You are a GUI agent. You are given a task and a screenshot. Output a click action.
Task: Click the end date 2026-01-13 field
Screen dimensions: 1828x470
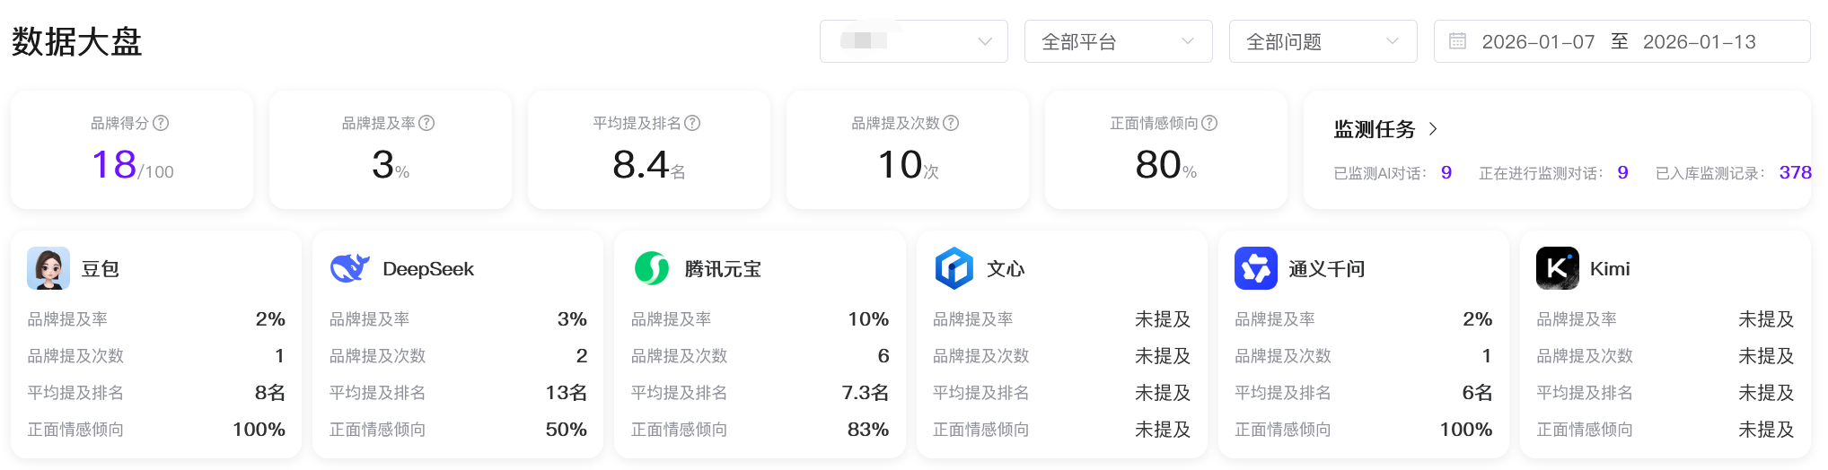[1699, 41]
